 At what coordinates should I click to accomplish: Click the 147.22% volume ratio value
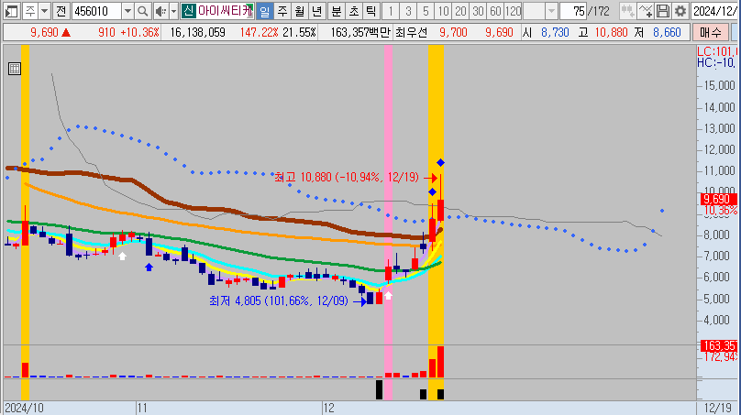point(260,33)
